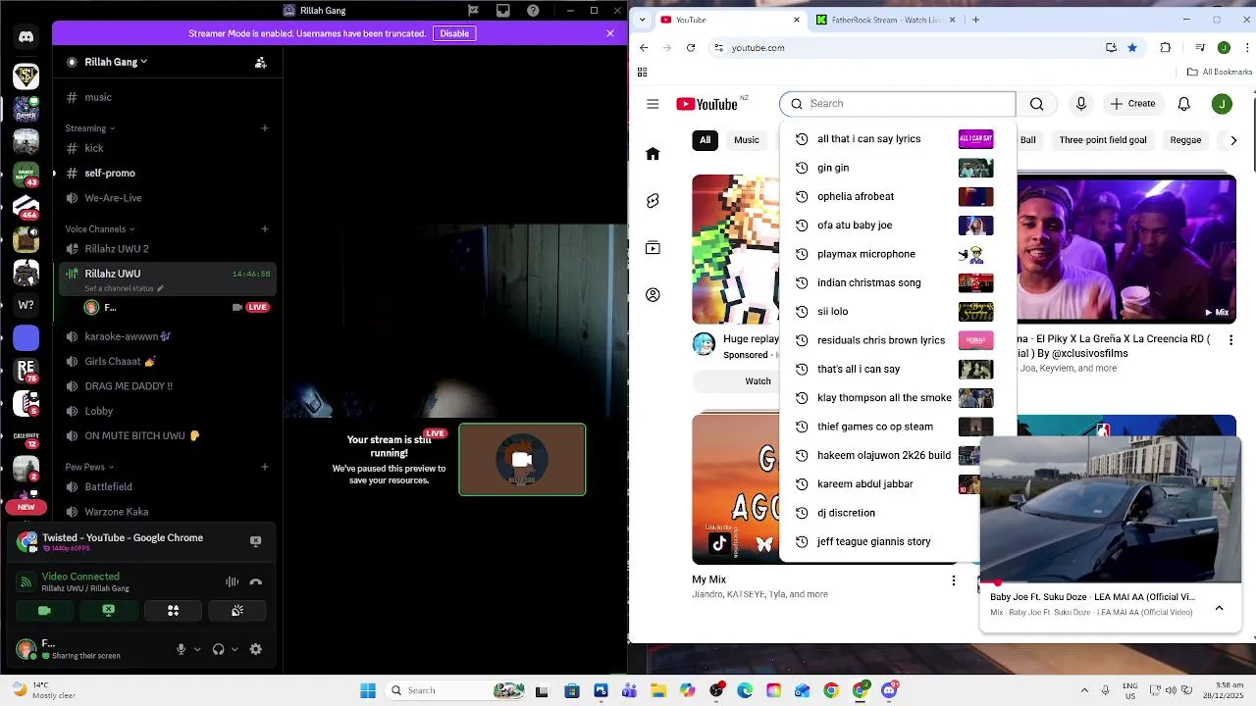The width and height of the screenshot is (1256, 706).
Task: Open more options for the My Mix card
Action: pos(953,580)
